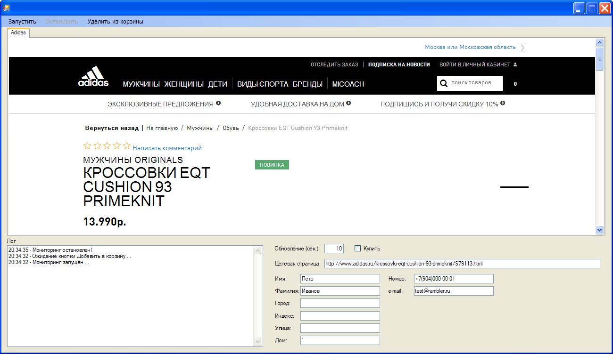
Task: Click log line Мониторинг остановлен!
Action: 50,250
